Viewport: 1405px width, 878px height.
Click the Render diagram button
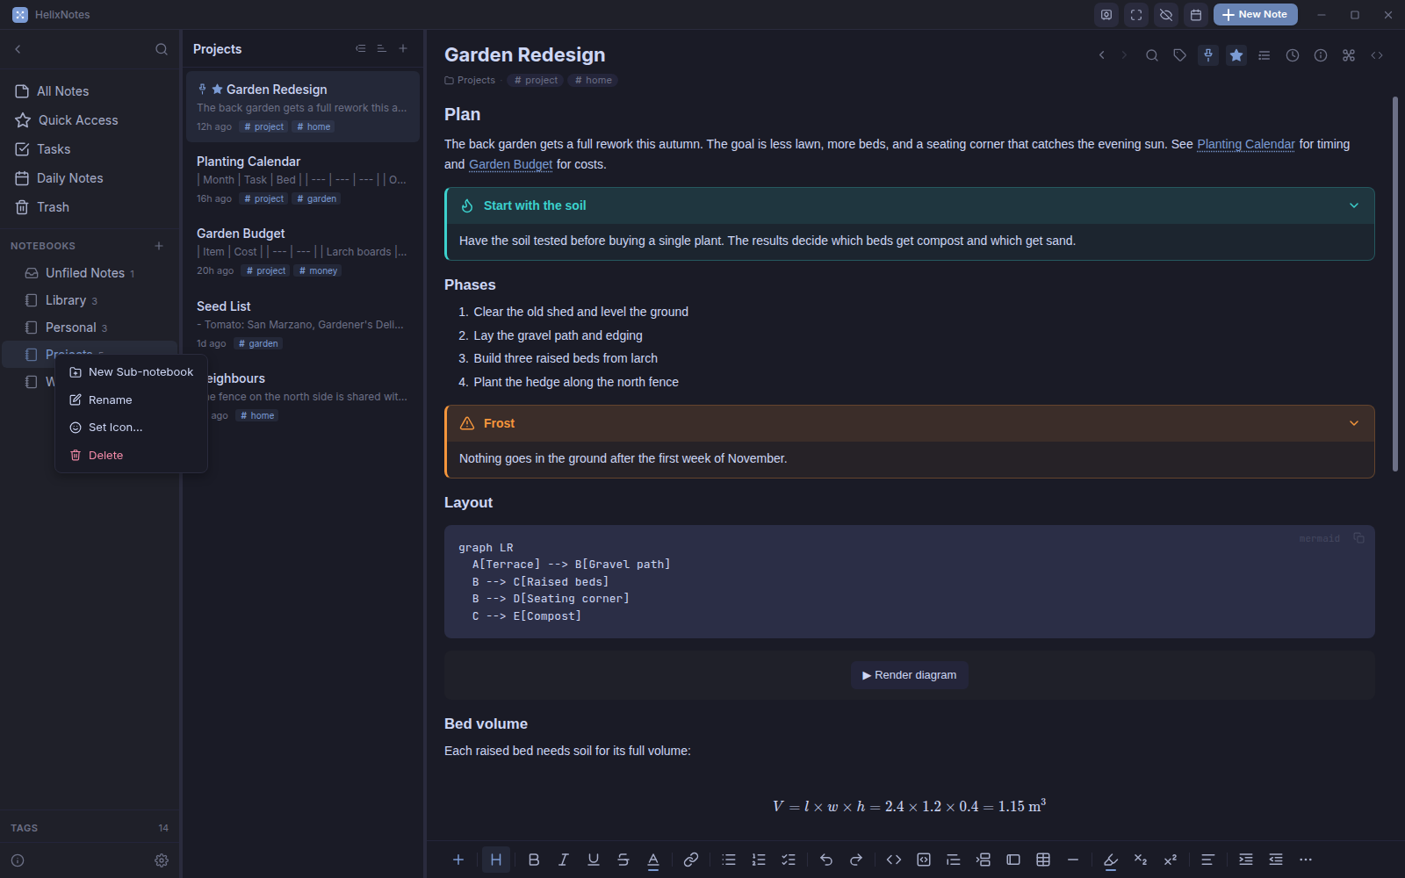click(910, 675)
